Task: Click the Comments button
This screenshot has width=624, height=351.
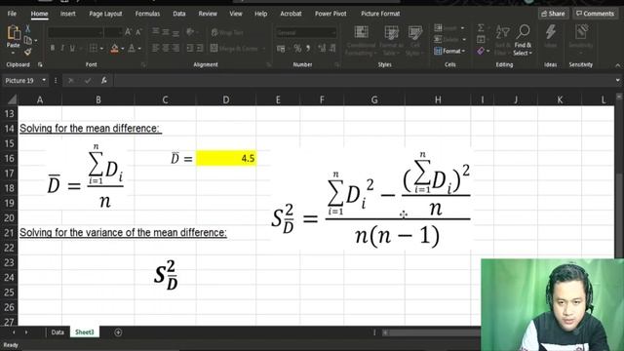Action: click(x=596, y=14)
